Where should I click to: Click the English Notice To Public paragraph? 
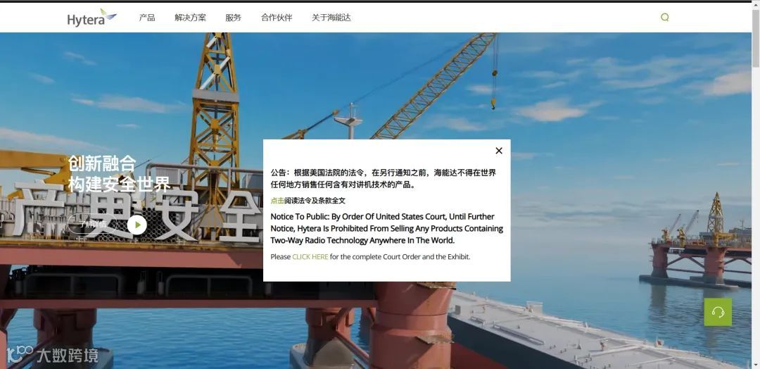click(387, 228)
